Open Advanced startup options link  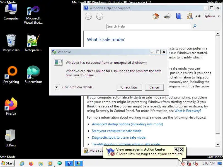click(x=127, y=124)
